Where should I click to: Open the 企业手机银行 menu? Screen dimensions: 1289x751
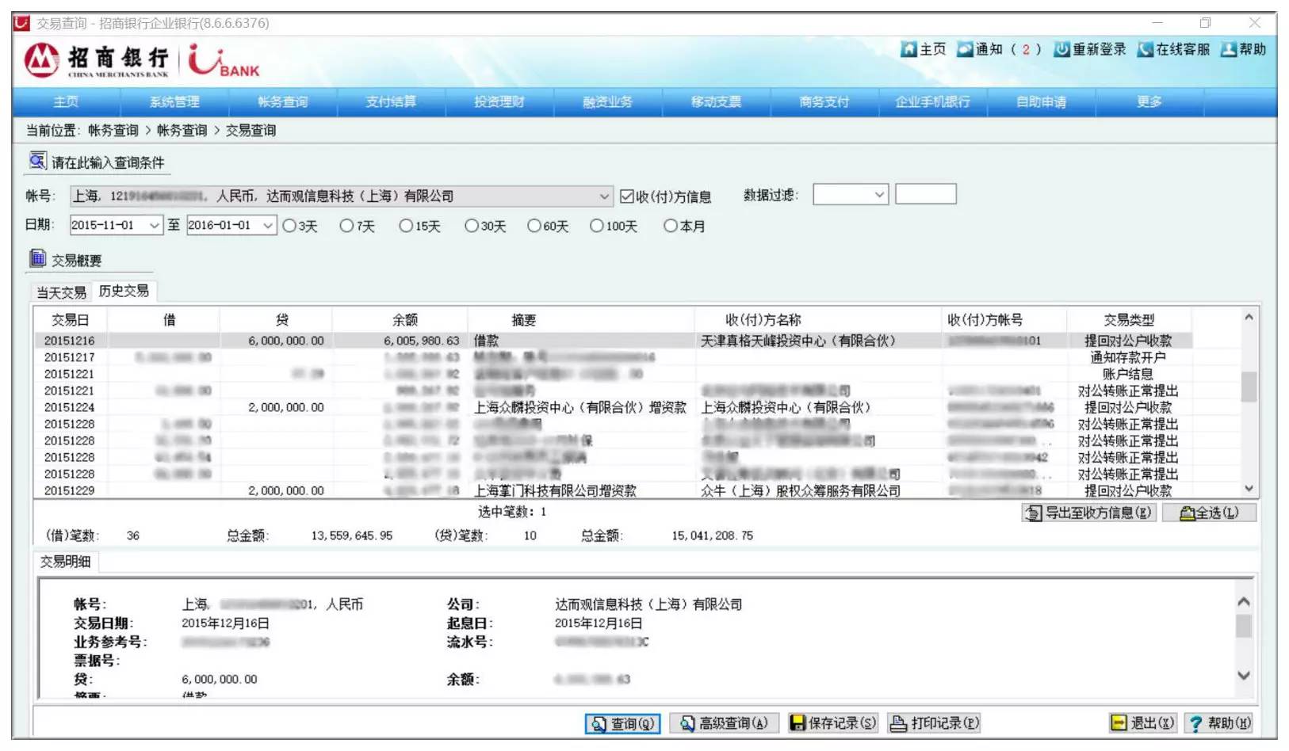pos(933,101)
